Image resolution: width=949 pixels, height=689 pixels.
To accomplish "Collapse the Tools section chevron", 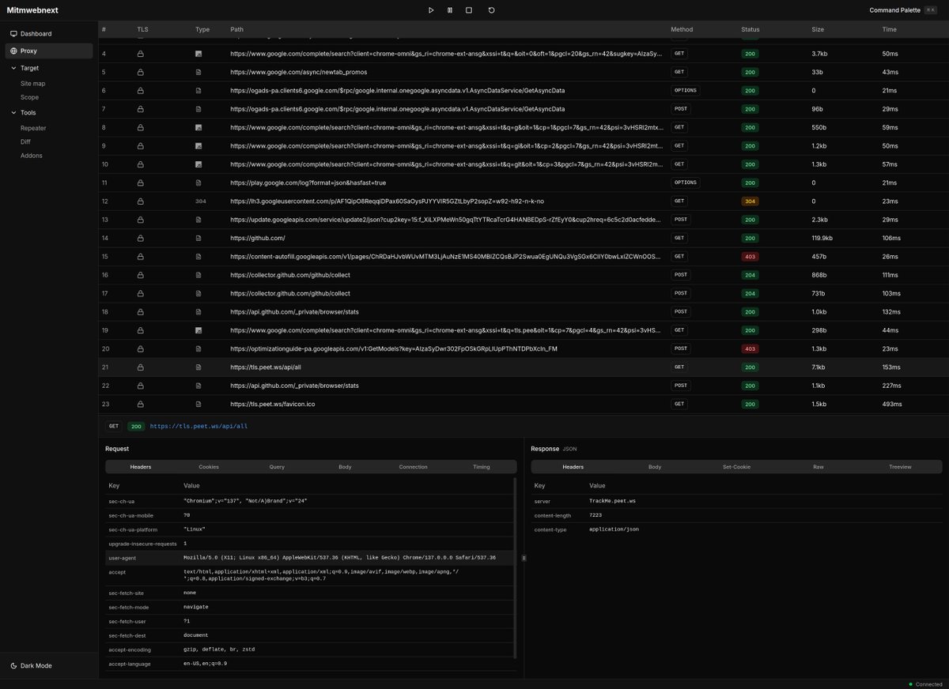I will click(x=13, y=112).
